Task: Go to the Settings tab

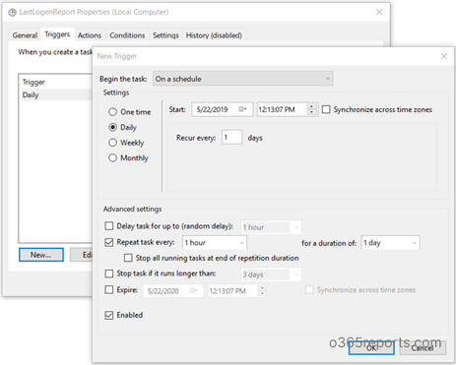Action: click(165, 35)
